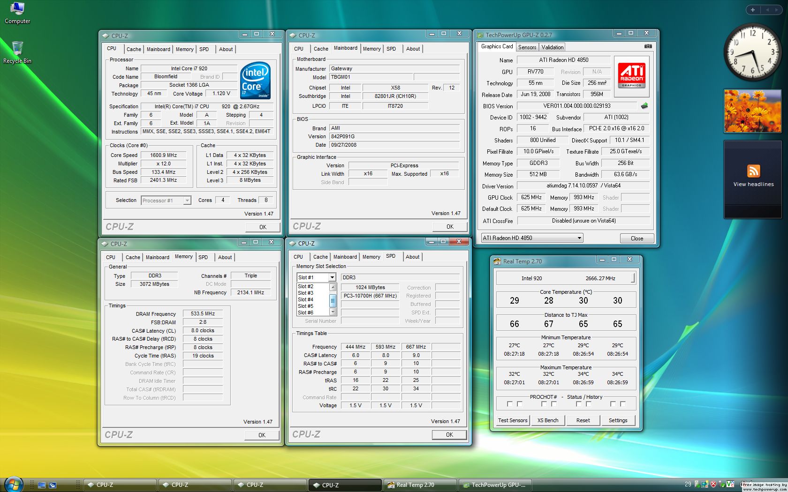Click OK in the CPU-Z memory slot window
Viewport: 788px width, 492px height.
point(449,435)
